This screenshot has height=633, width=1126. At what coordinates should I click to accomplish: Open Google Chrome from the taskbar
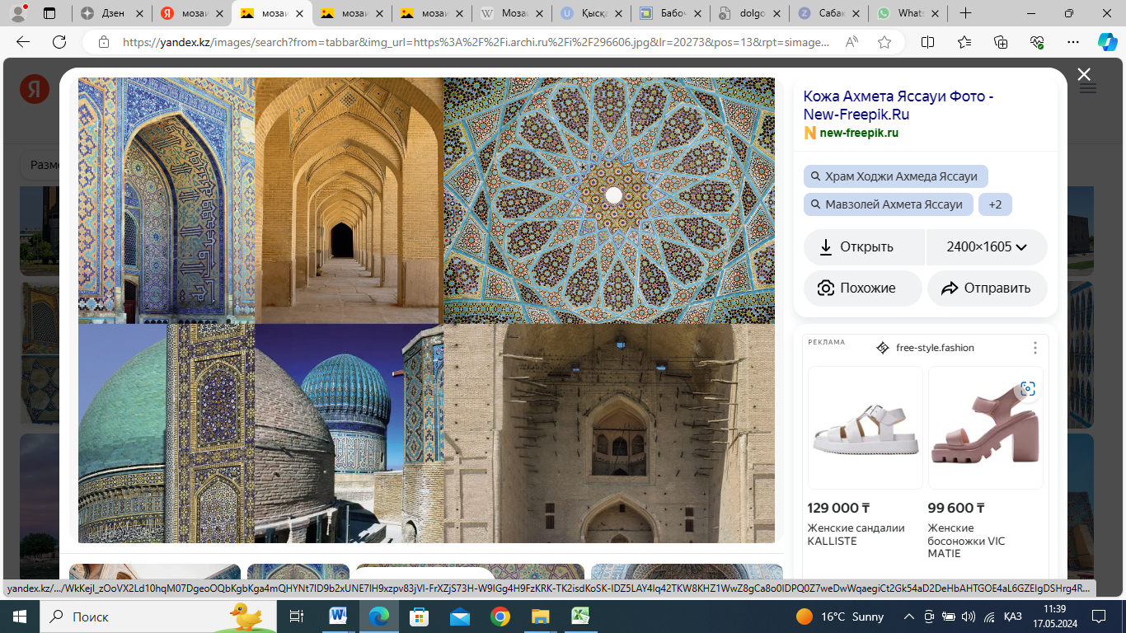(500, 617)
